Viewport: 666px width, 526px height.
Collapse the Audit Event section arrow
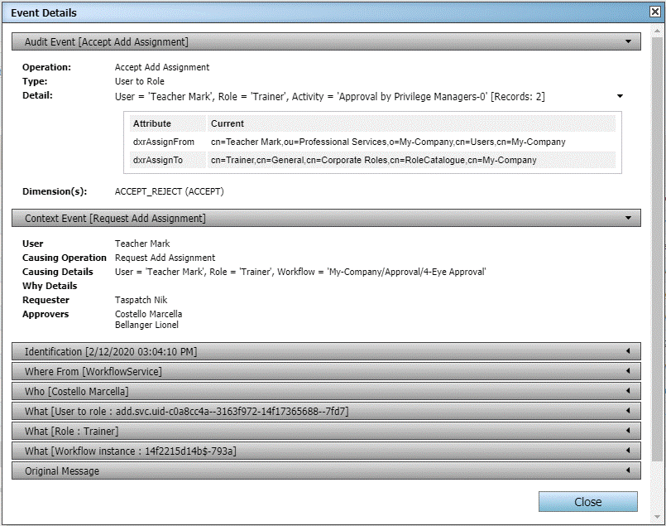tap(628, 41)
